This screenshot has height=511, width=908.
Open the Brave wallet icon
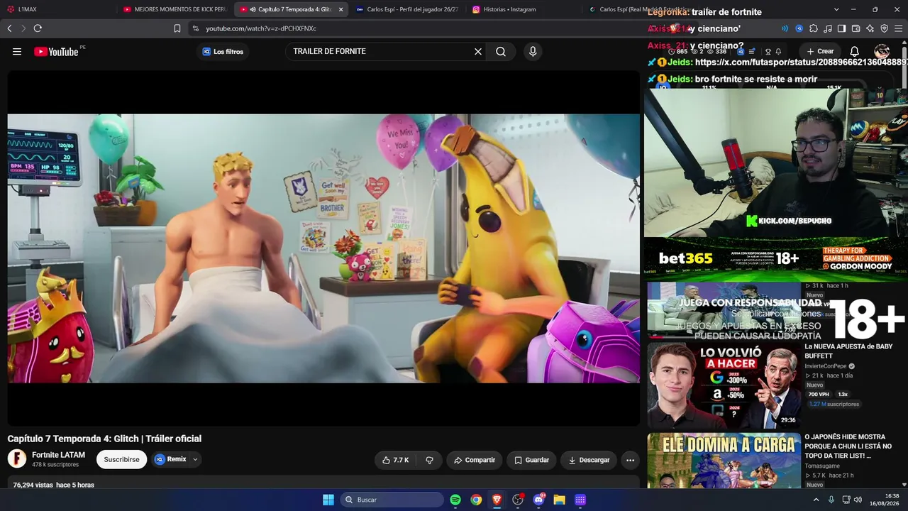(856, 28)
